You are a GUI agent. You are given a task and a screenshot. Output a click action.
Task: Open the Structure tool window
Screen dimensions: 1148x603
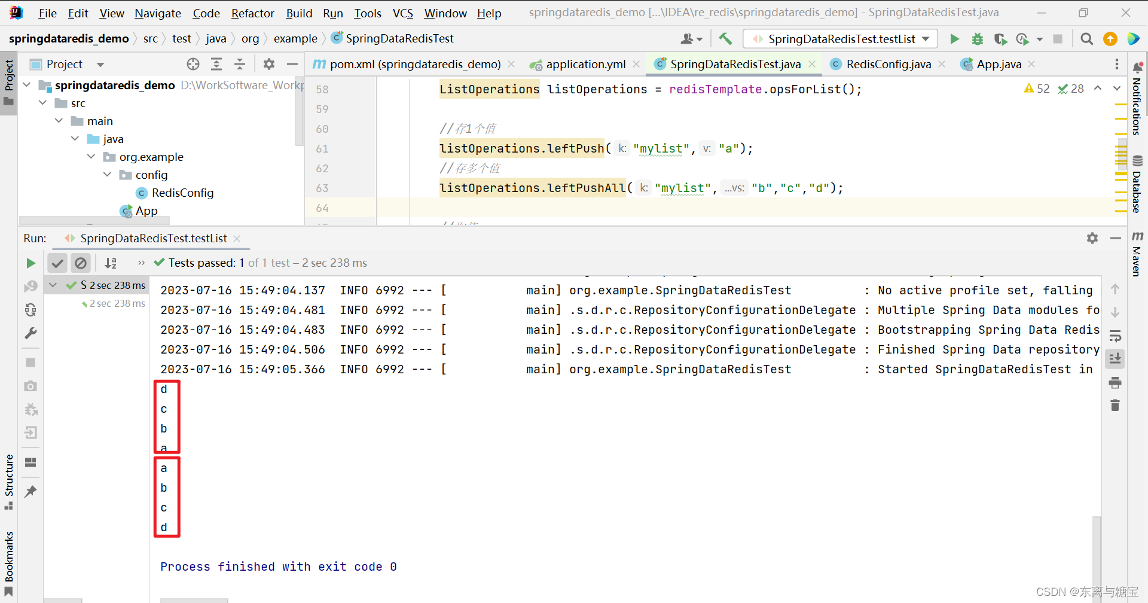pos(9,482)
